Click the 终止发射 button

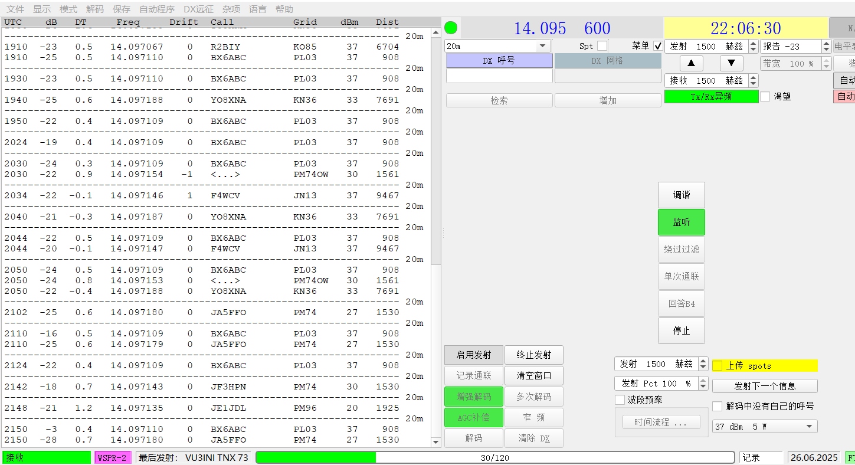[534, 355]
